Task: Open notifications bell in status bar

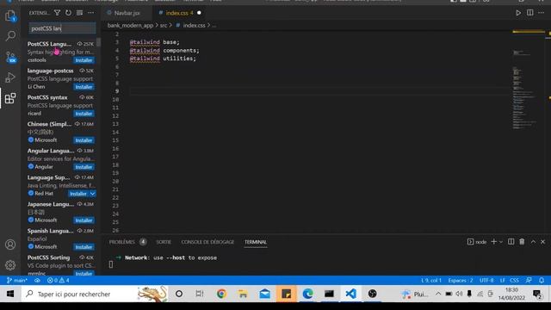Action: pos(542,280)
